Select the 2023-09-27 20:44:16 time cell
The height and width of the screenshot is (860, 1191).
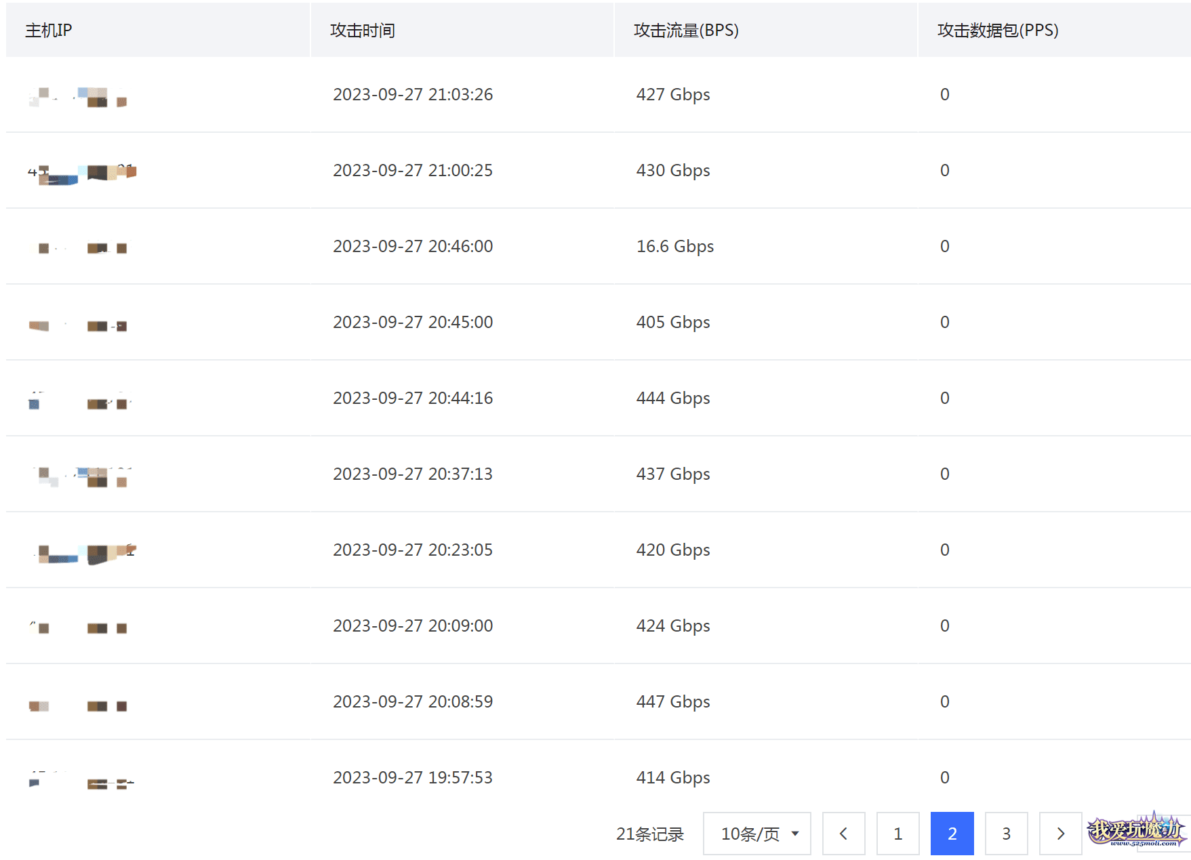413,398
